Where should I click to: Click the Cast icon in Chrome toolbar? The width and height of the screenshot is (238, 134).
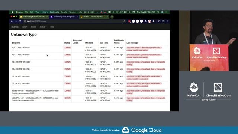point(159,21)
